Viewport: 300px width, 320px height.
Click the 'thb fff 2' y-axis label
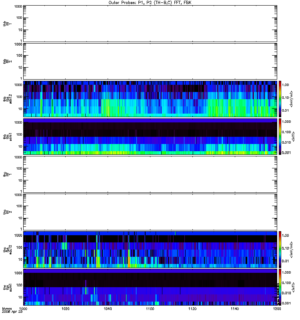click(x=7, y=62)
